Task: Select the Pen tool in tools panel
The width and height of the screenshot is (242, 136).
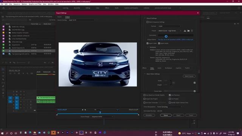Action: point(3,87)
